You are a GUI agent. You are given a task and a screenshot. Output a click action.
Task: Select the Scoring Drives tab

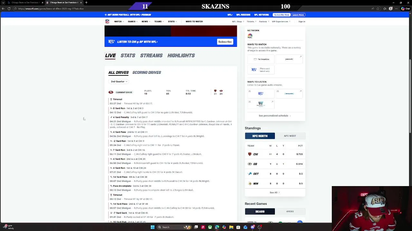[146, 73]
